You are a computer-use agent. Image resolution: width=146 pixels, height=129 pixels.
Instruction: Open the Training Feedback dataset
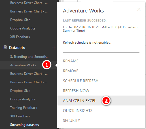[24, 108]
